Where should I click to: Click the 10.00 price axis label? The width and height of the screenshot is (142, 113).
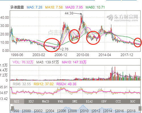(5, 42)
